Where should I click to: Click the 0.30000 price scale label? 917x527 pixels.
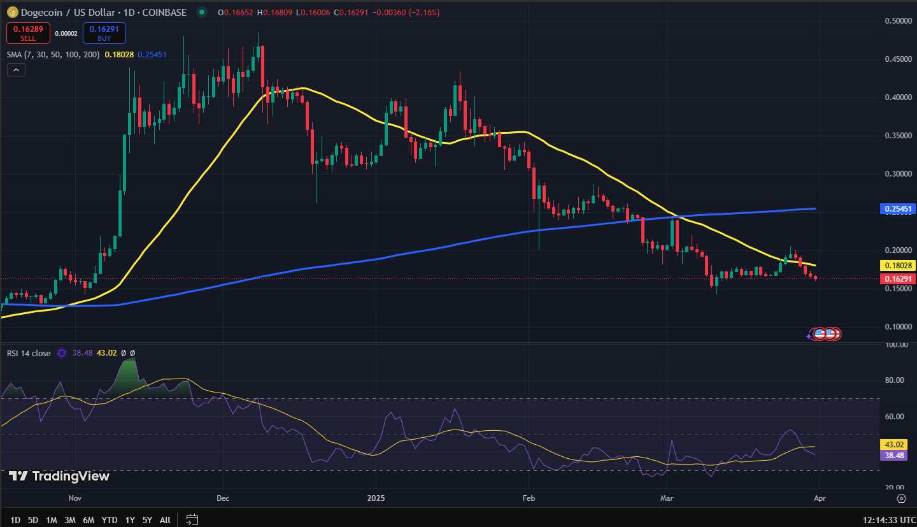897,174
